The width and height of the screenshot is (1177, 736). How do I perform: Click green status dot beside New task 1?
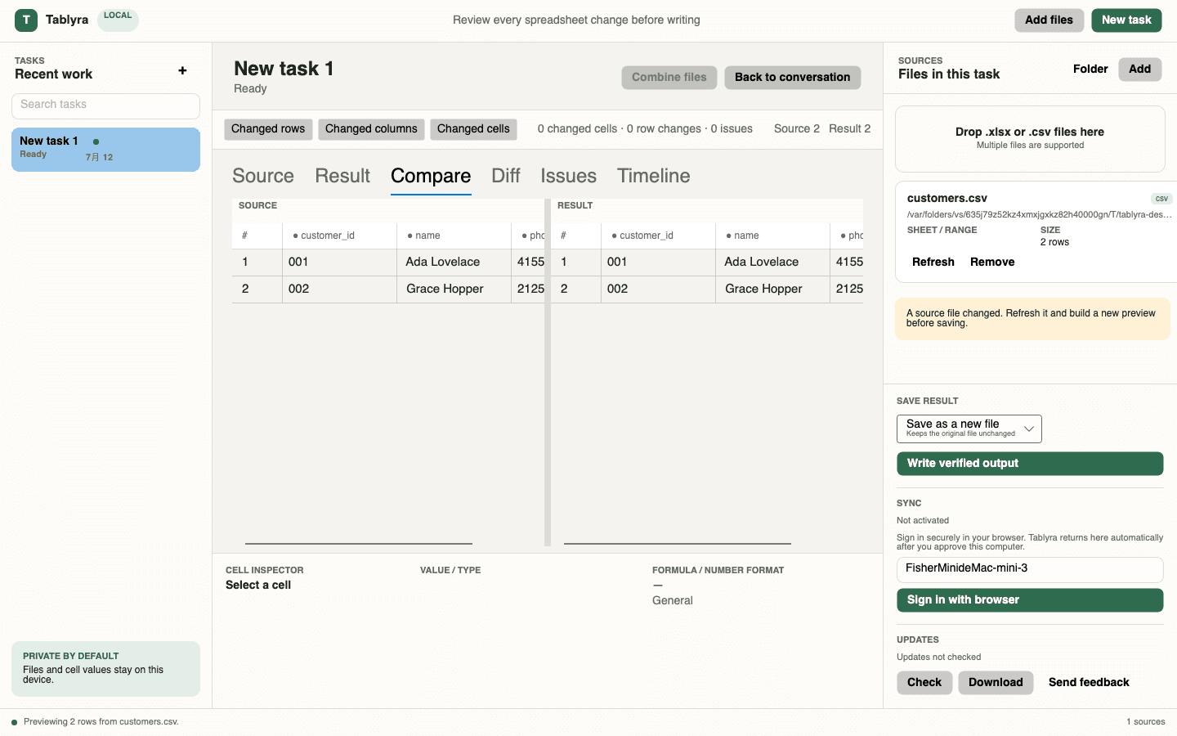pos(96,141)
